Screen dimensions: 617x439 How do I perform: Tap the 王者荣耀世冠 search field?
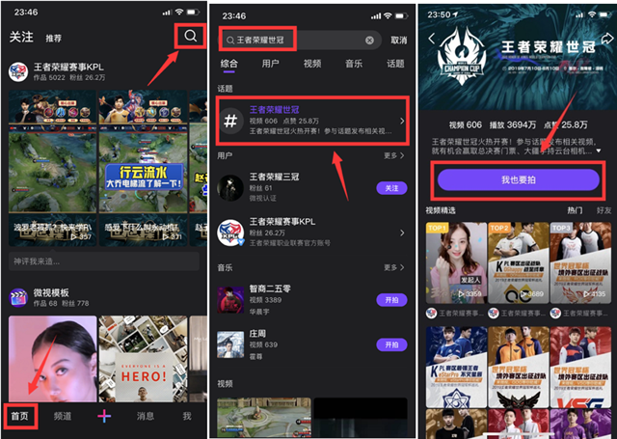tap(300, 41)
